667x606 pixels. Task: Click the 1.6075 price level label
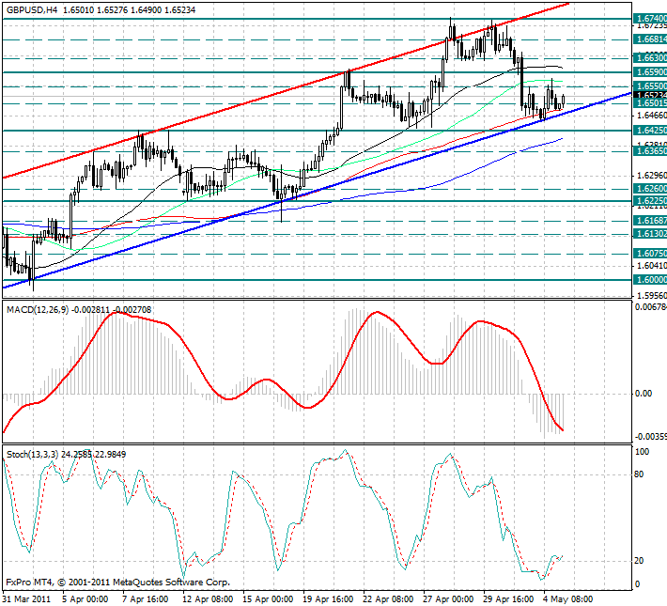(650, 254)
